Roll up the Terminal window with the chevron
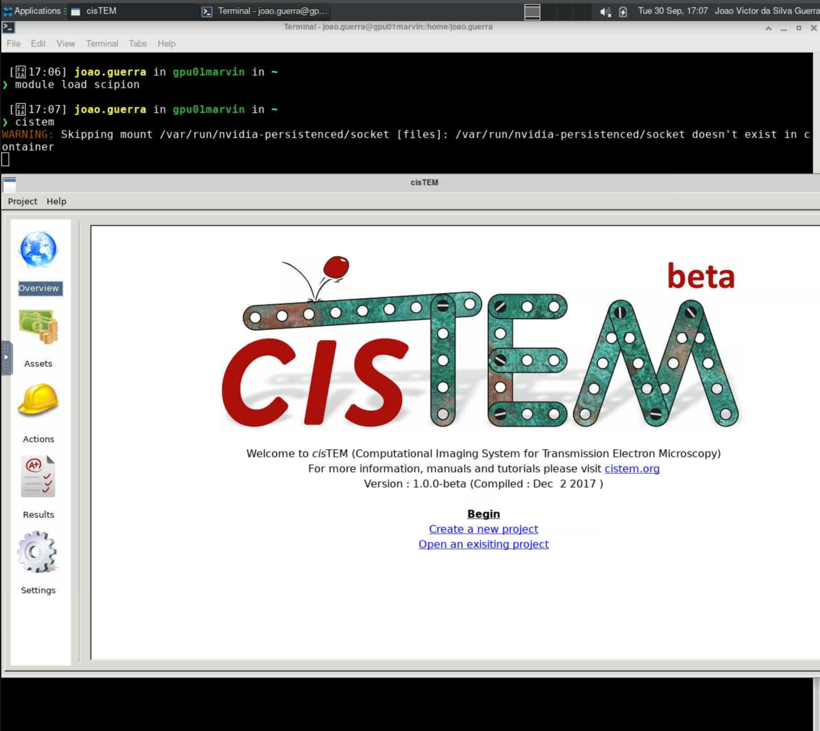 (768, 28)
